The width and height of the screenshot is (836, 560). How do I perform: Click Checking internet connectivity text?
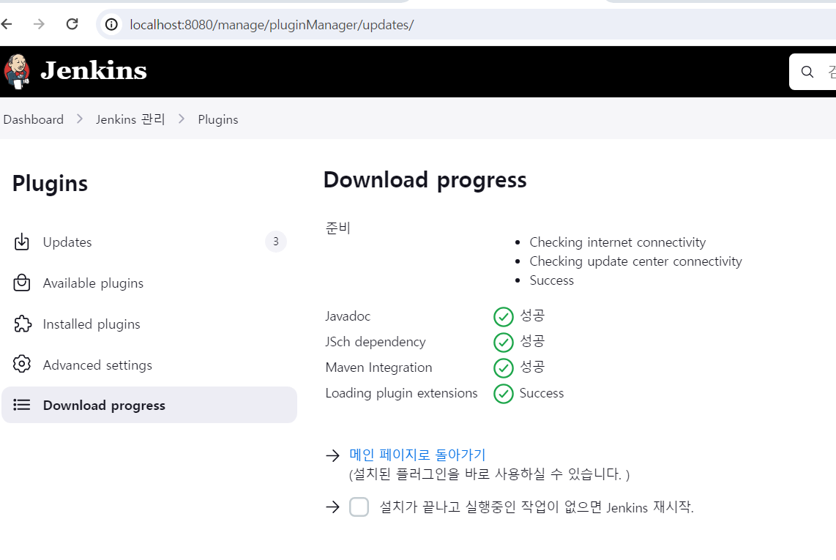click(x=617, y=242)
